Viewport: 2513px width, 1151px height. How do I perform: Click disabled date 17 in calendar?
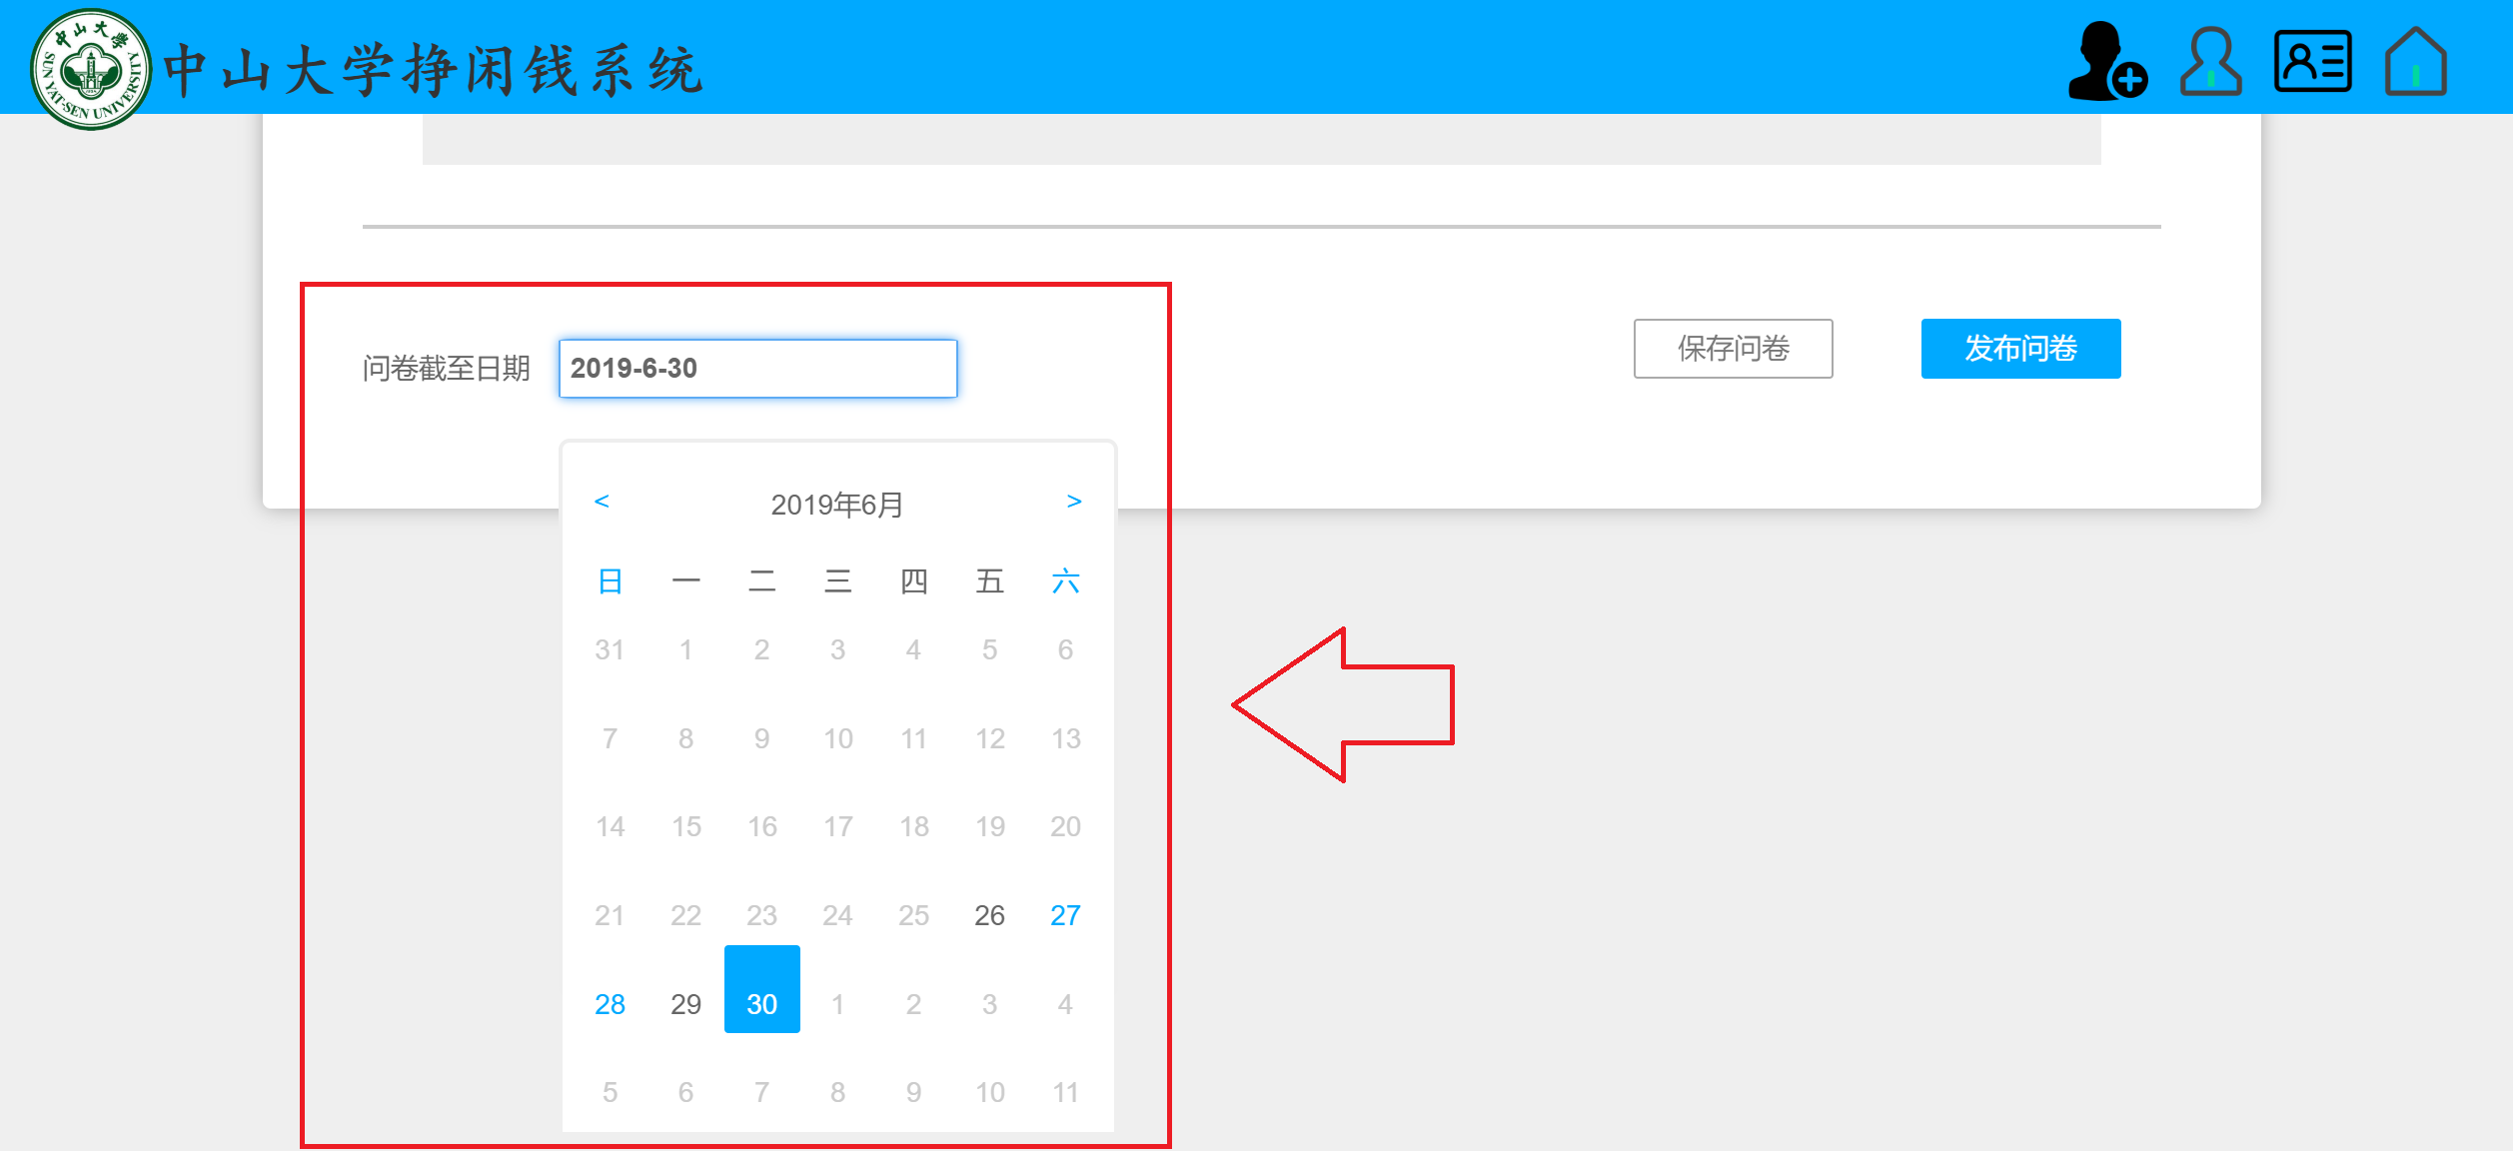pos(838,826)
